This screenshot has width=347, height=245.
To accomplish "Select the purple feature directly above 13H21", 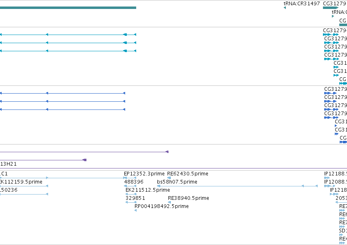I will pos(43,160).
